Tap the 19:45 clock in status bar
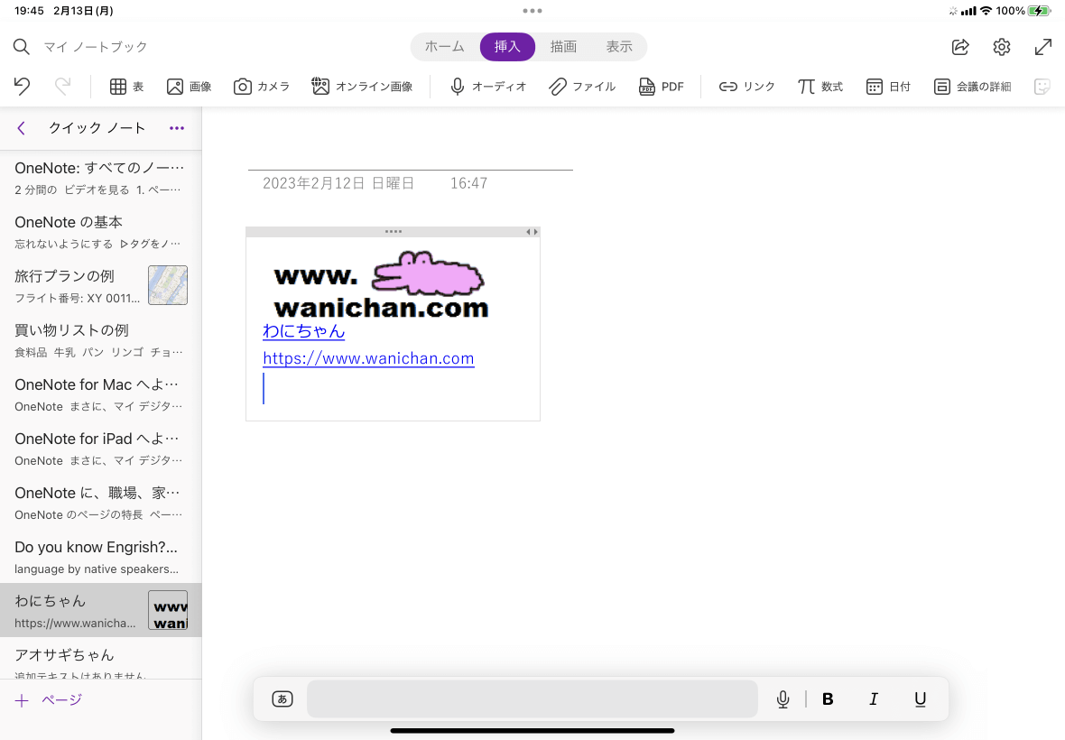 pos(29,11)
